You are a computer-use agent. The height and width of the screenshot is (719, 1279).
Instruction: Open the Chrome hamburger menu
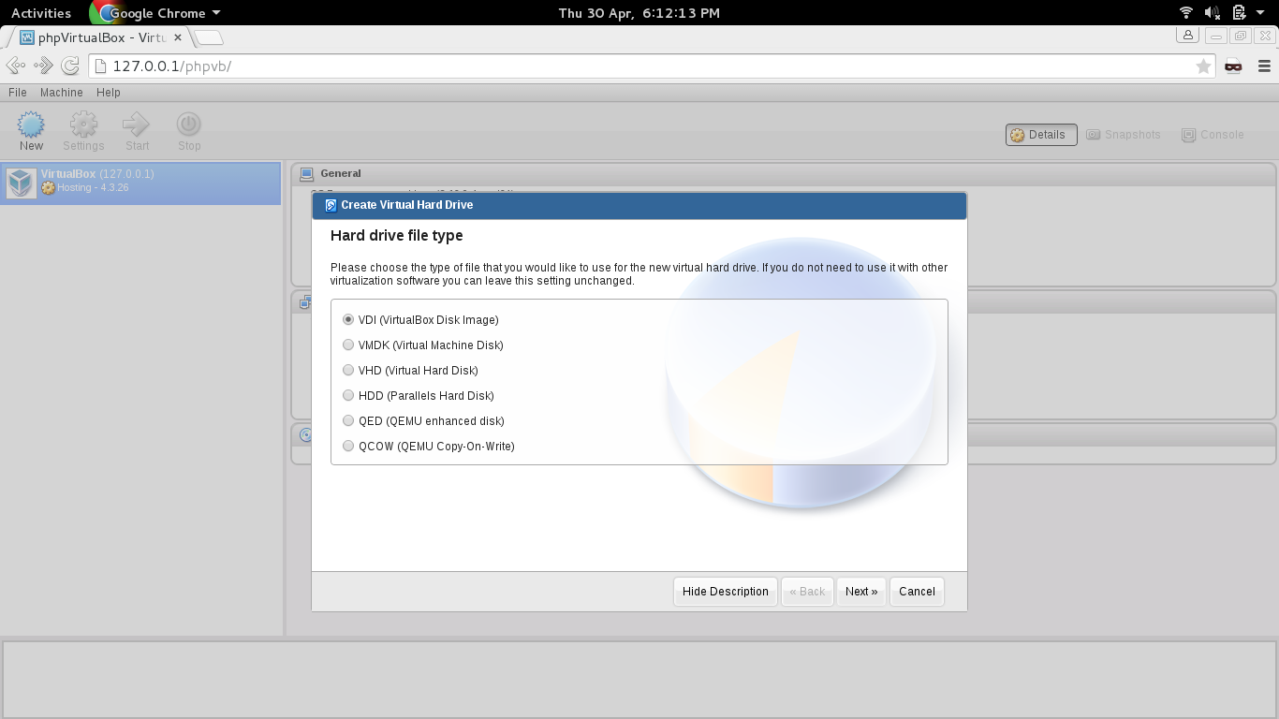tap(1264, 66)
